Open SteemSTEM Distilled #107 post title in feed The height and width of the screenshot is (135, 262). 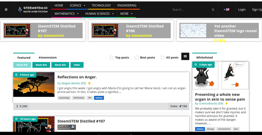(81, 121)
